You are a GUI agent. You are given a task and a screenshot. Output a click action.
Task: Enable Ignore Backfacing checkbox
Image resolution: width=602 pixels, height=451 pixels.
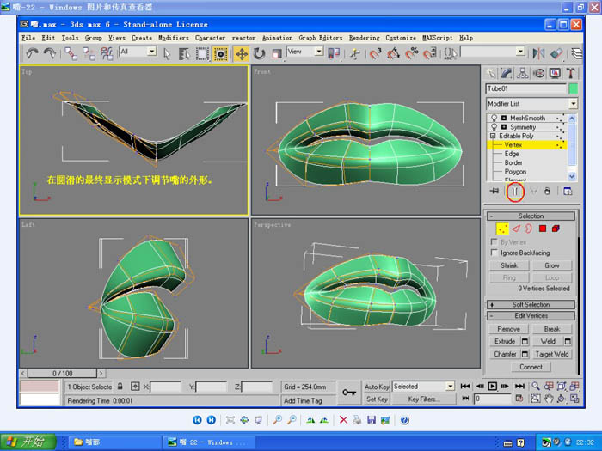(x=494, y=253)
